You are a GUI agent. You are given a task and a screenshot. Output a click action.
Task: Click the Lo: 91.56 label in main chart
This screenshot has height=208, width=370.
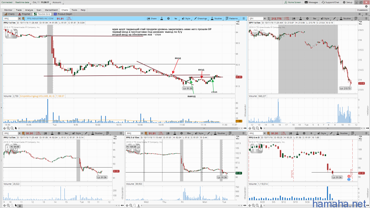[x=187, y=89]
